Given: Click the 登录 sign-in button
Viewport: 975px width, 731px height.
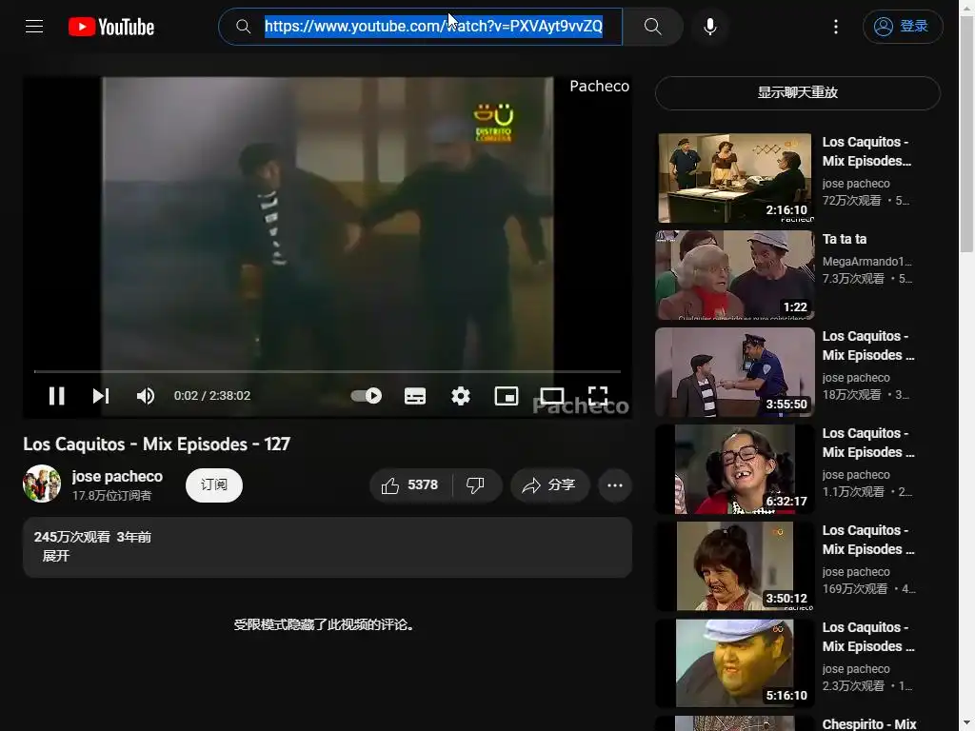Looking at the screenshot, I should 903,26.
